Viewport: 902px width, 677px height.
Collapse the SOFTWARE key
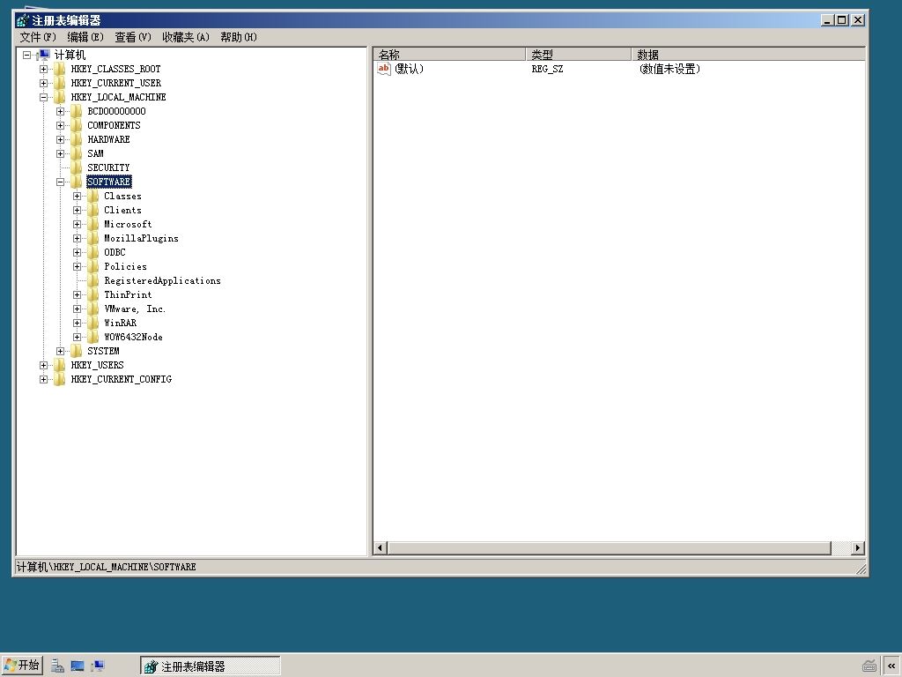60,182
